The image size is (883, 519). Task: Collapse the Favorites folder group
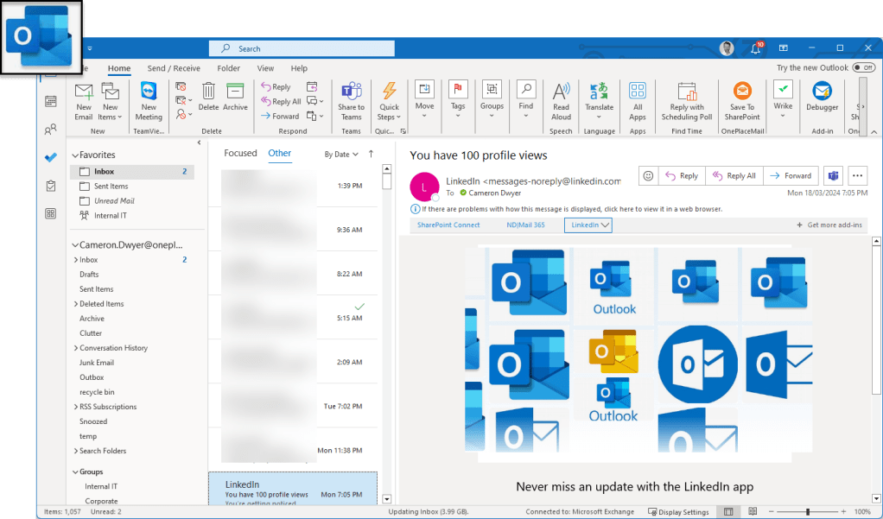point(75,155)
